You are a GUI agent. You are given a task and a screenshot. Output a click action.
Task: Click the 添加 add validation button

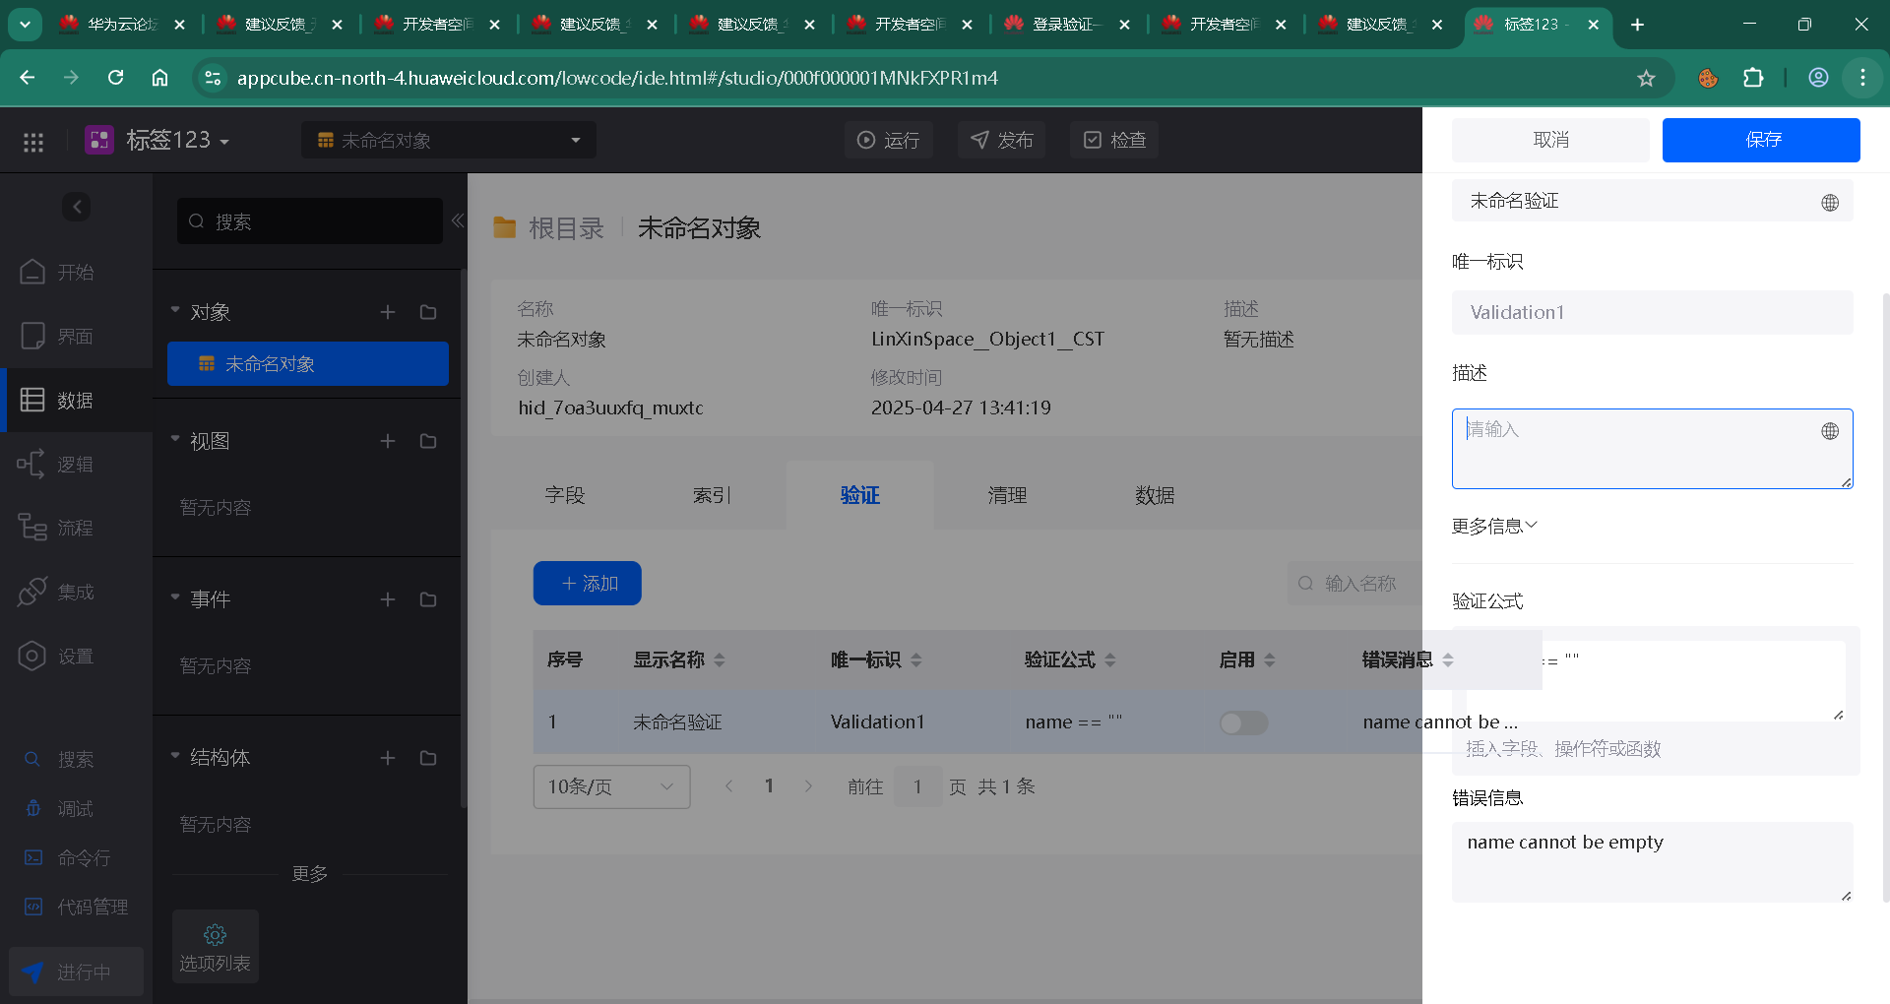click(588, 584)
